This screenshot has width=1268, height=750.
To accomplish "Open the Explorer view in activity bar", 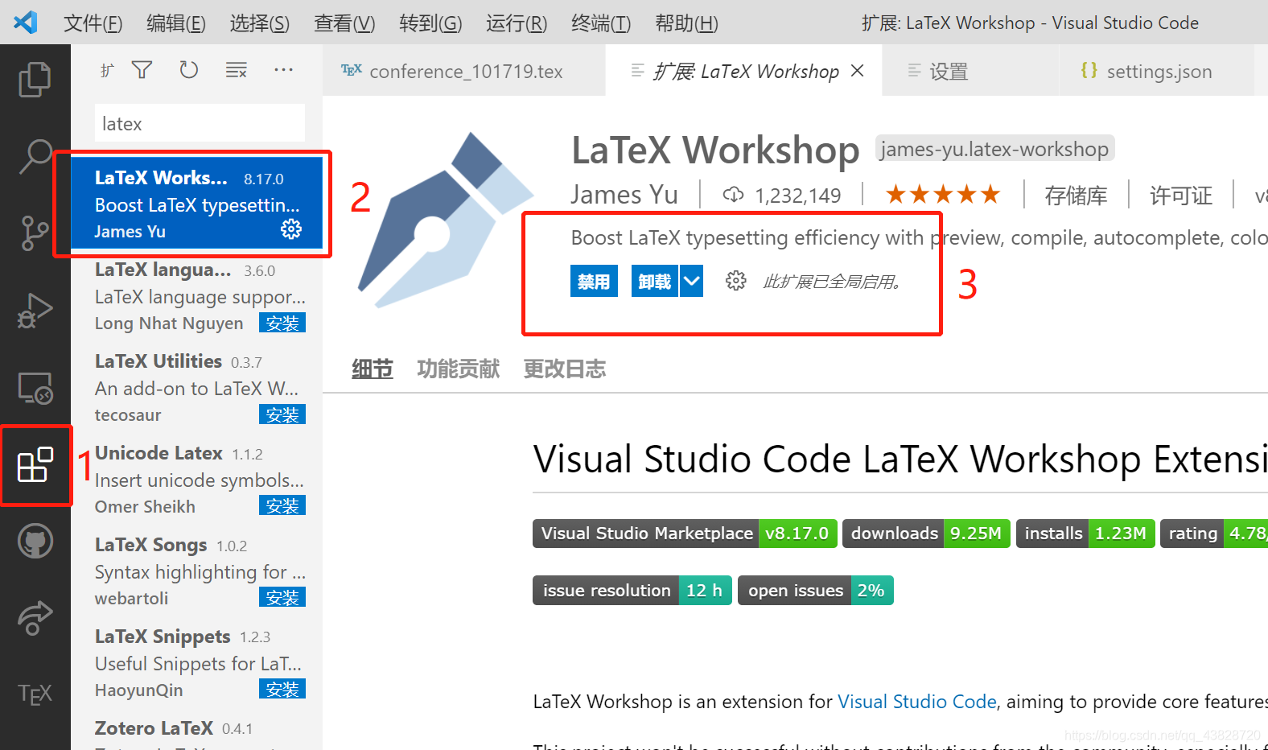I will click(35, 79).
